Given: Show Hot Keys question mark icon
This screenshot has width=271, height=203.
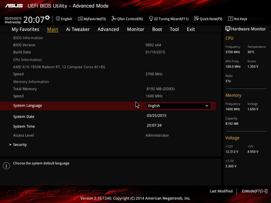Looking at the screenshot, I should pos(230,19).
